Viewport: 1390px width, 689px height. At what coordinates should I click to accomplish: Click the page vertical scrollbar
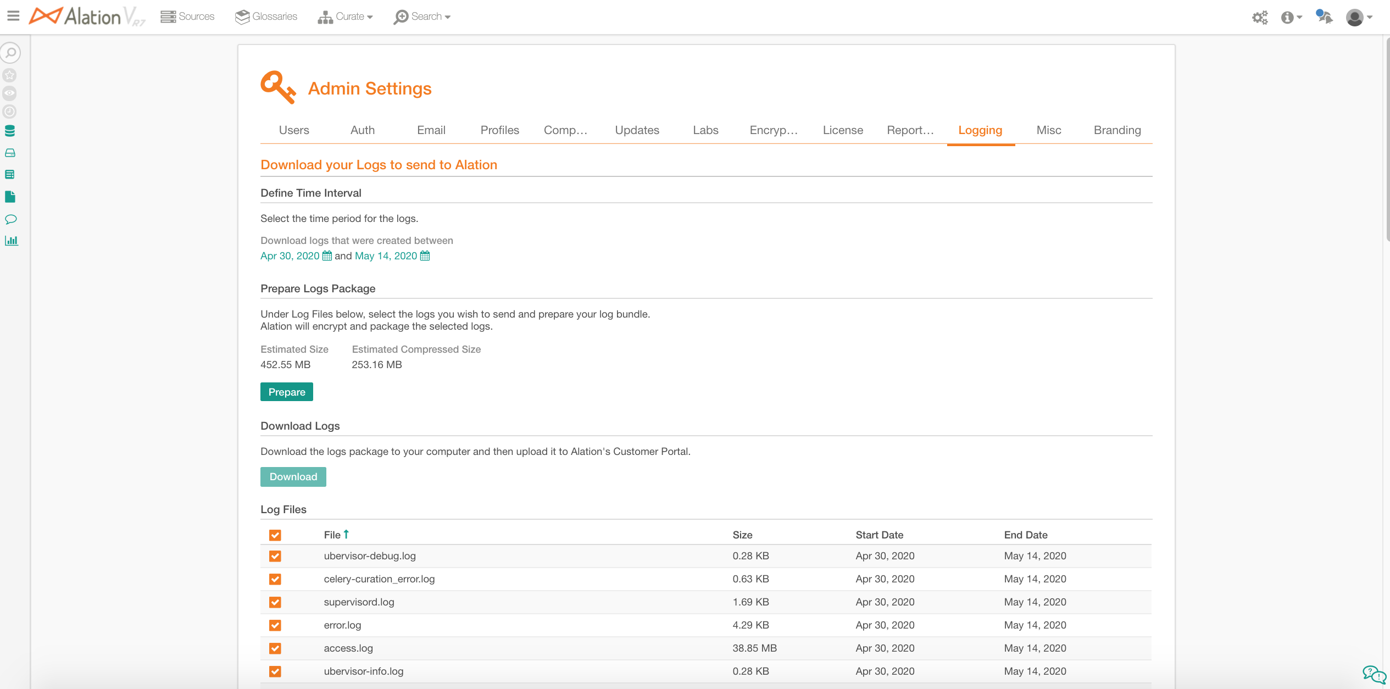(1387, 140)
